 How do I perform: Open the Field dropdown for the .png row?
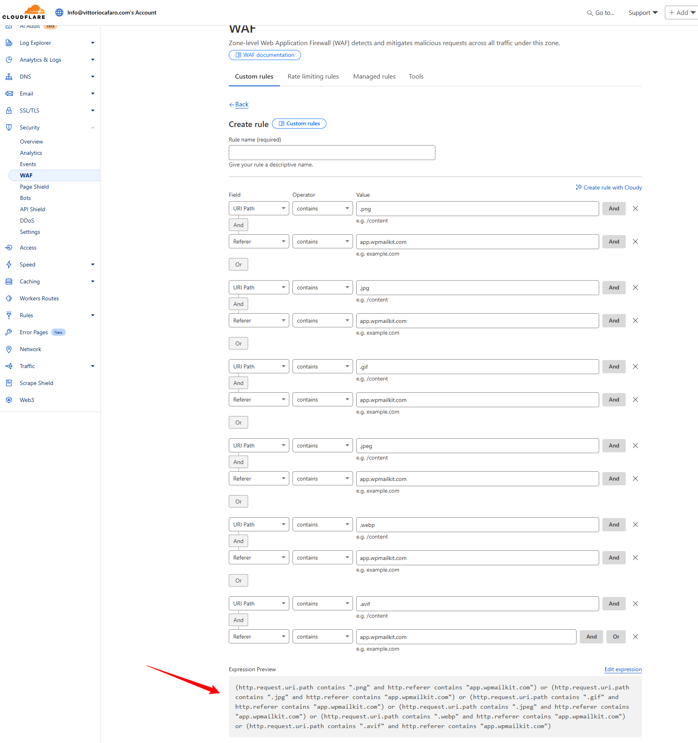pyautogui.click(x=259, y=208)
